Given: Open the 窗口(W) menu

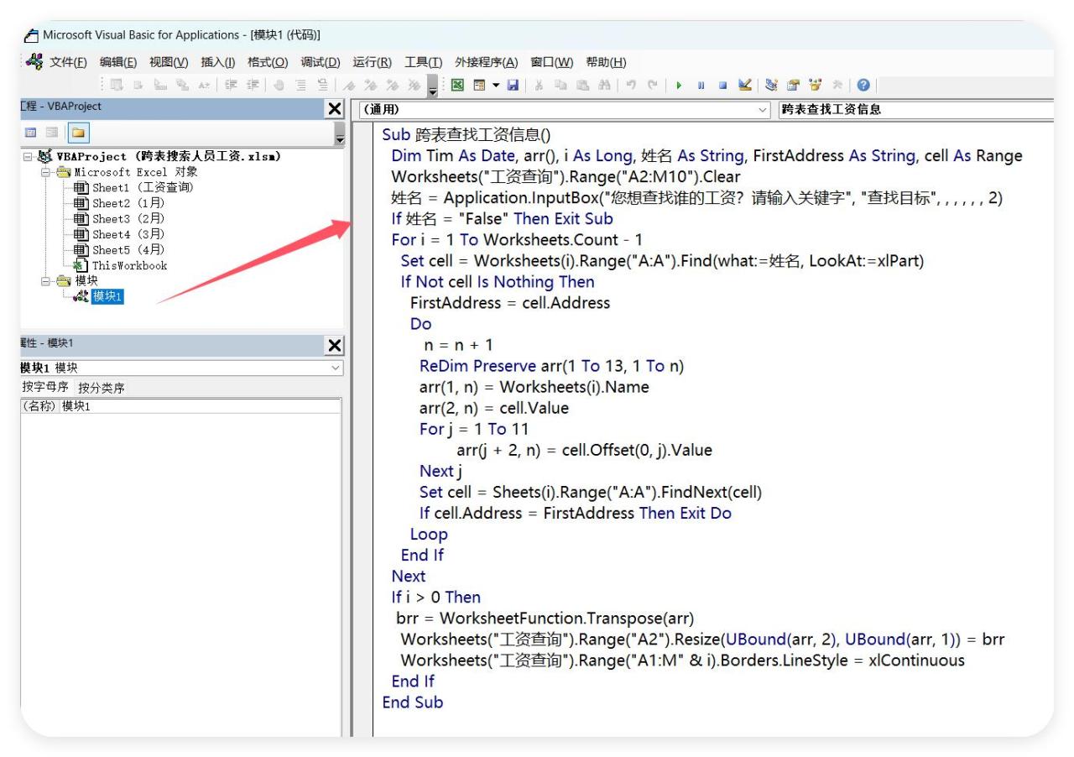Looking at the screenshot, I should click(552, 62).
